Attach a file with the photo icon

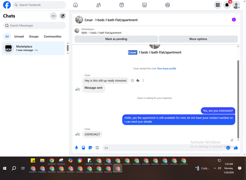pos(83,148)
